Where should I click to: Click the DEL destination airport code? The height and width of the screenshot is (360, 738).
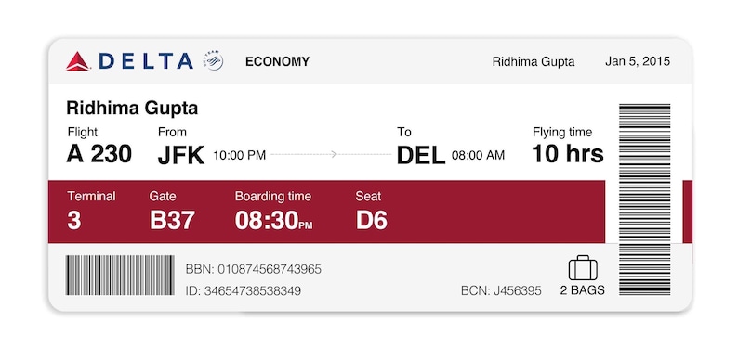point(421,155)
